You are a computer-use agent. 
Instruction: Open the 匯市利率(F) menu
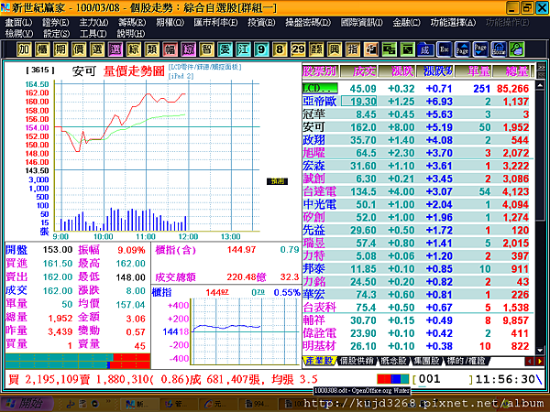click(x=215, y=22)
